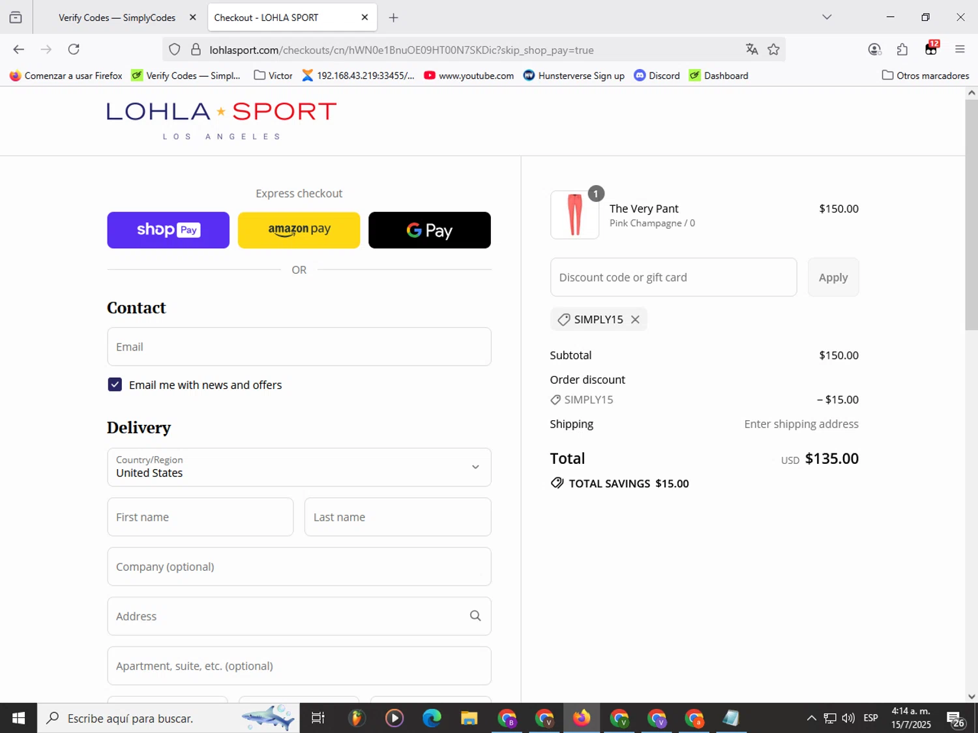This screenshot has width=978, height=733.
Task: Open volume control in system tray
Action: click(x=848, y=718)
